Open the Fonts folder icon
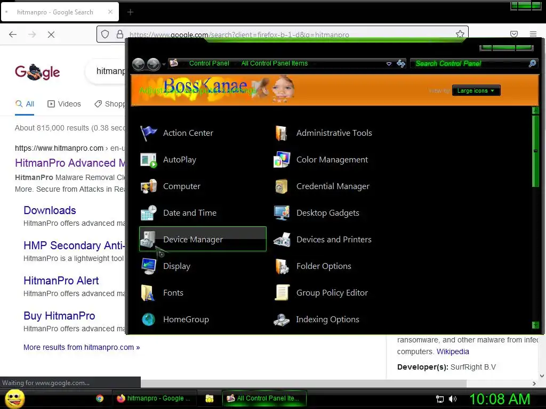The image size is (546, 409). click(x=148, y=293)
